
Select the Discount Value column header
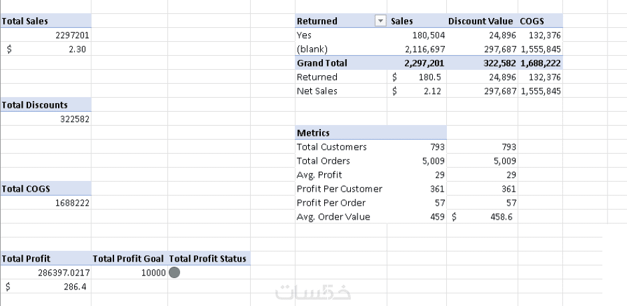481,21
